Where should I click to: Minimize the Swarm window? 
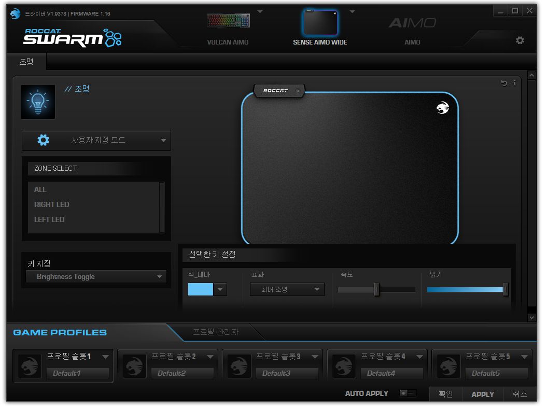click(x=500, y=11)
